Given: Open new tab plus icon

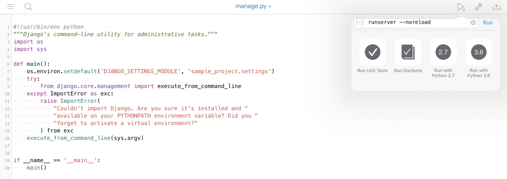Looking at the screenshot, I should 496,6.
